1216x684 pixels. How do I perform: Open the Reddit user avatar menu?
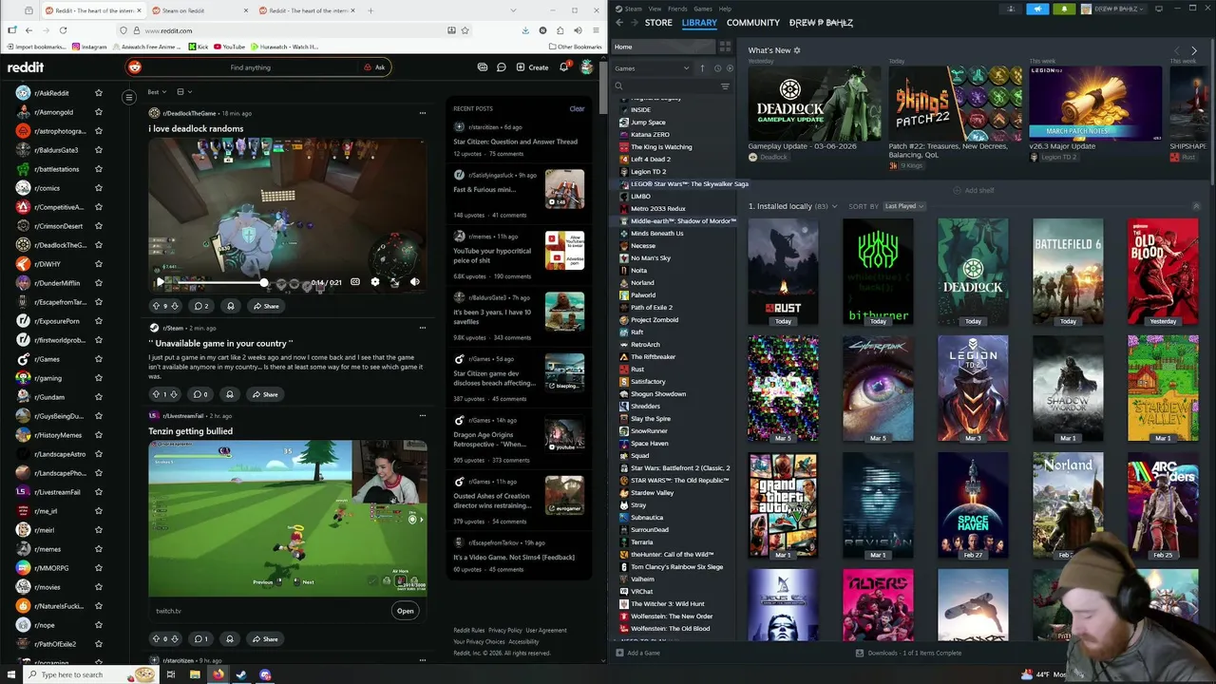[586, 67]
